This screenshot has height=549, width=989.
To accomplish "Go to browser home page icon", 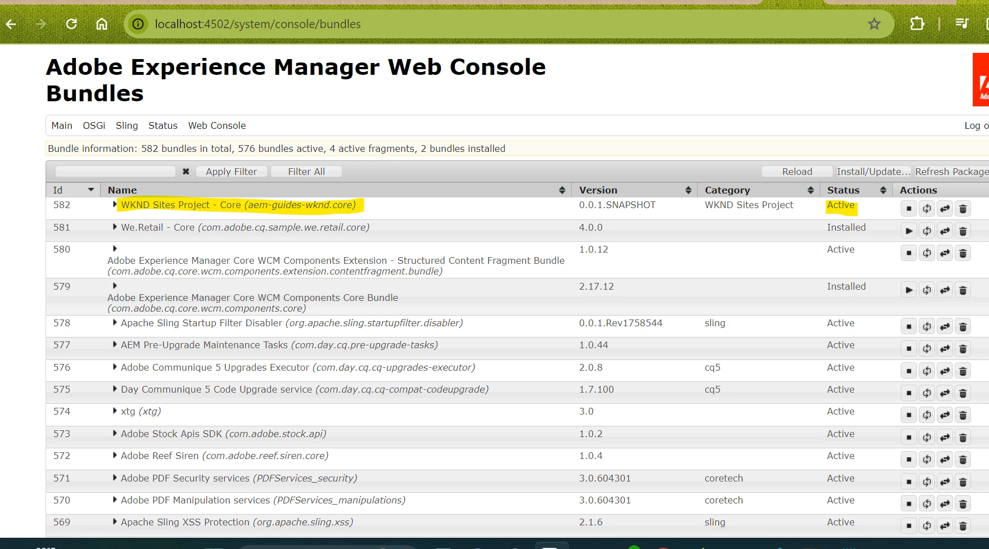I will [x=102, y=24].
